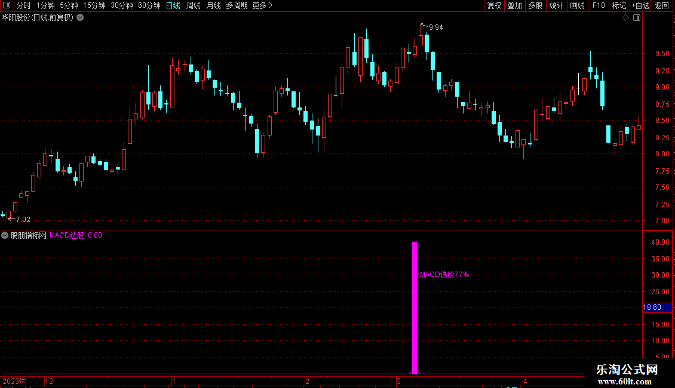The image size is (675, 388).
Task: Toggle the right side panel icon
Action: click(x=637, y=18)
